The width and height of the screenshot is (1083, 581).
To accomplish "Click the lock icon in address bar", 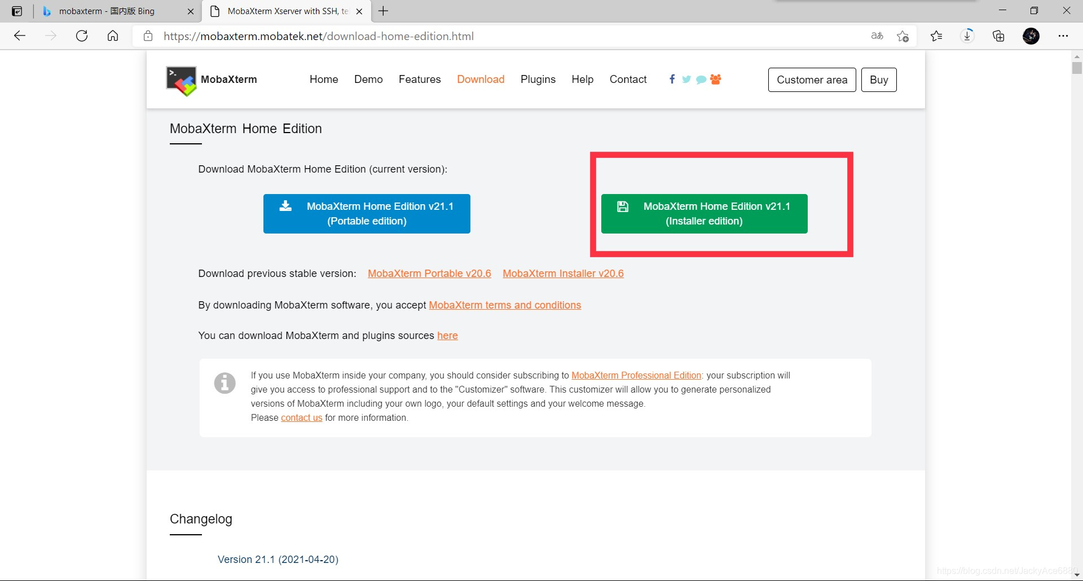I will coord(148,36).
